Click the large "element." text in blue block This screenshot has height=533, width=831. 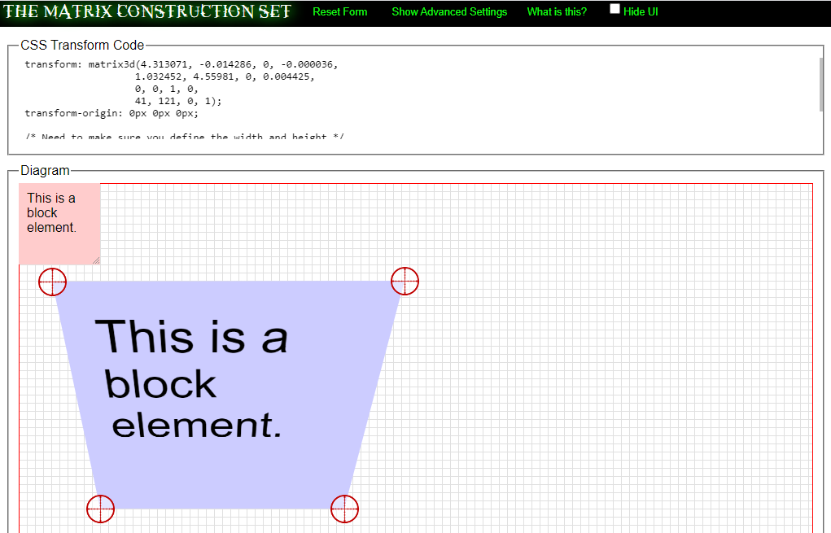196,425
